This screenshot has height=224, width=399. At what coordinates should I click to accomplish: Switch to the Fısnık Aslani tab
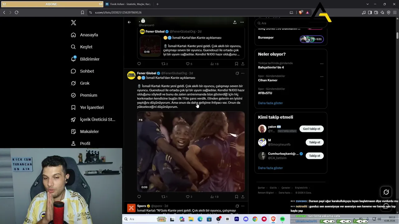tap(128, 4)
